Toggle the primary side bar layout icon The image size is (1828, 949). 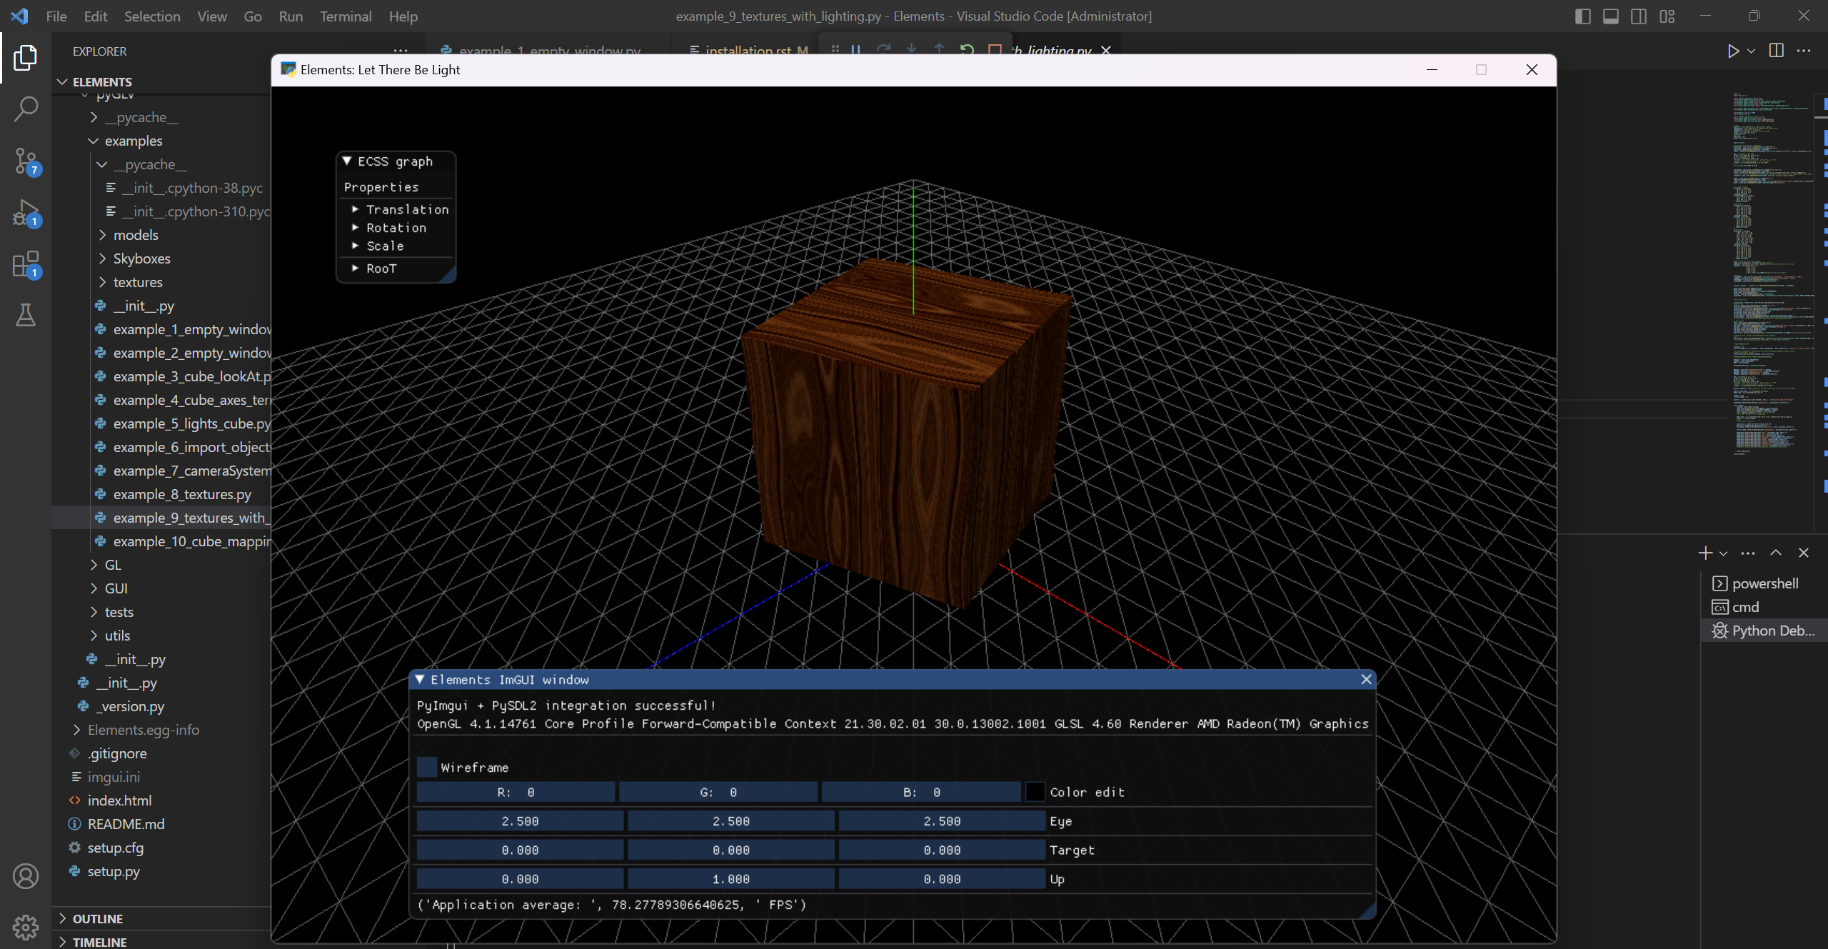(1582, 16)
